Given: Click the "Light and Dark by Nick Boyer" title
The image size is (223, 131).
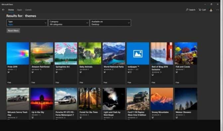Looking at the screenshot, I should [x=112, y=113].
